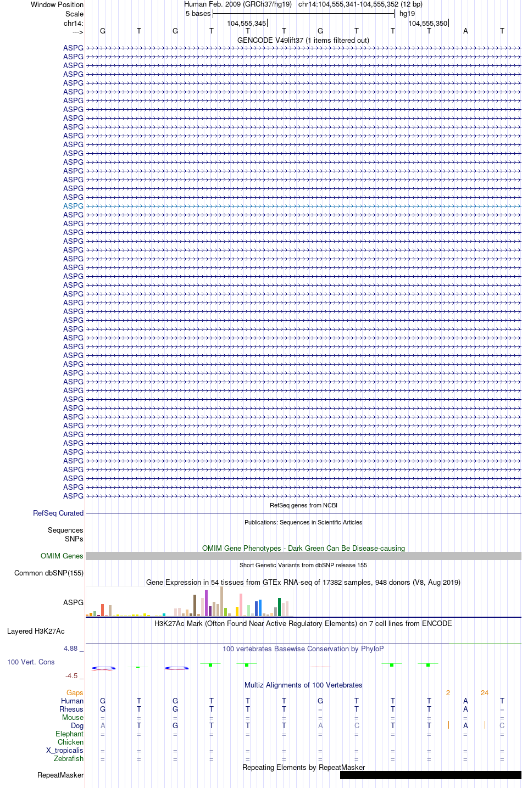Screen dimensions: 522x788
Task: Click the 104,555,345 position marker
Action: pyautogui.click(x=247, y=23)
